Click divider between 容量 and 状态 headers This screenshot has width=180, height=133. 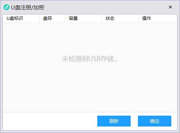[x=102, y=18]
